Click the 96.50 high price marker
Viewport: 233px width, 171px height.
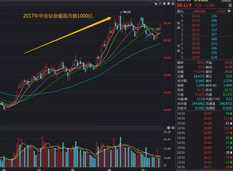pos(126,12)
